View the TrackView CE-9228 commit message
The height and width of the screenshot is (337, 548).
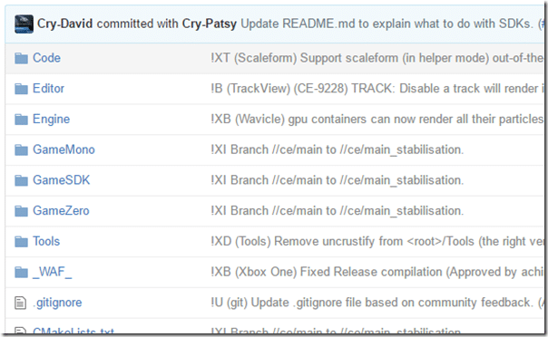[x=377, y=89]
